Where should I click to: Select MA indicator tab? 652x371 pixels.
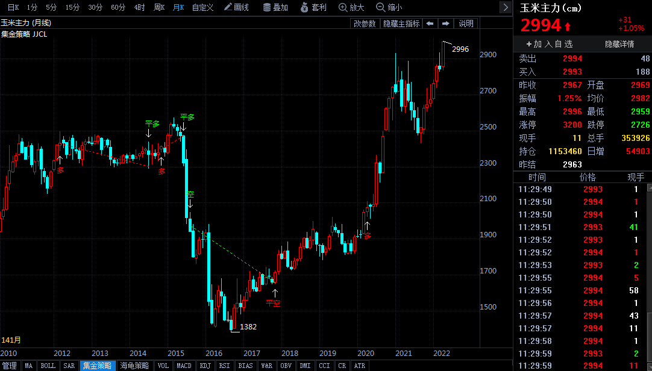(29, 366)
